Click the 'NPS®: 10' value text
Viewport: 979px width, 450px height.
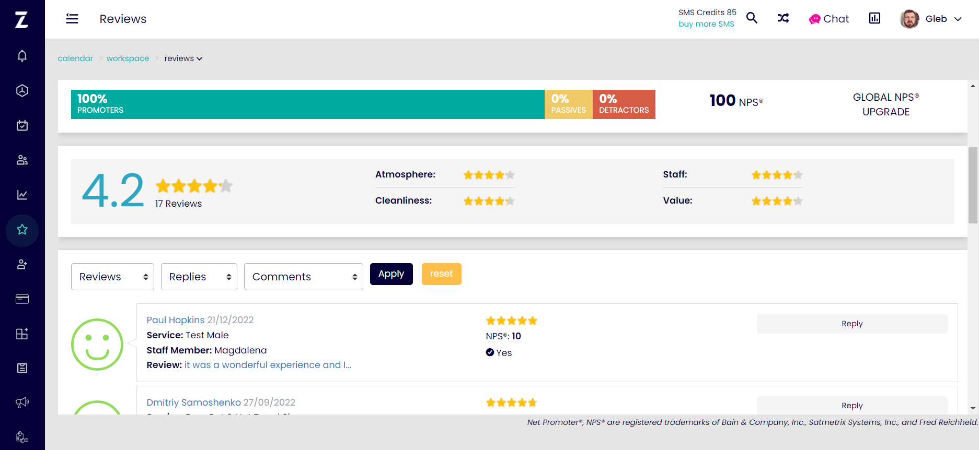pos(503,336)
